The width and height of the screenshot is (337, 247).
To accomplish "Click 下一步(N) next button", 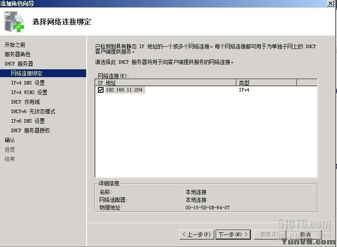I will click(233, 234).
